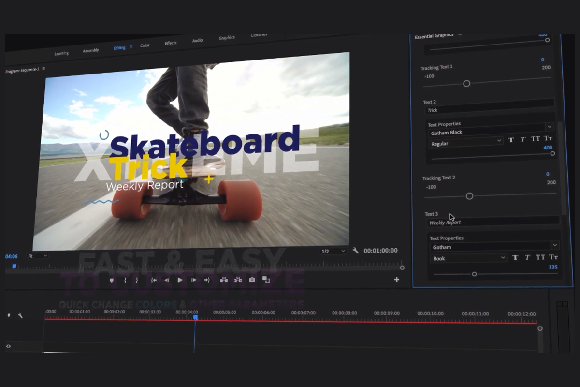Toggle Small Caps for Text 3
The height and width of the screenshot is (387, 580).
[553, 257]
